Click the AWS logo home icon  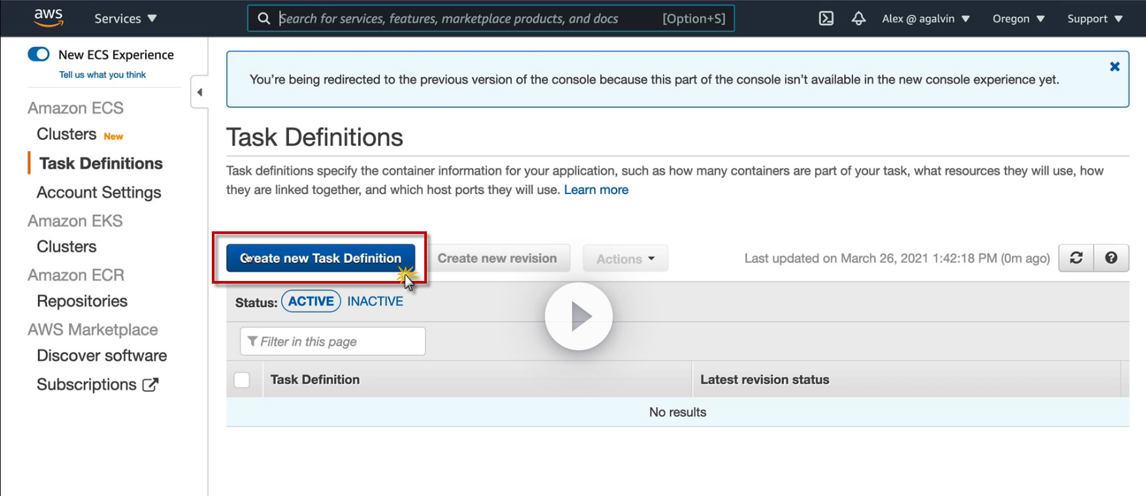click(x=48, y=18)
